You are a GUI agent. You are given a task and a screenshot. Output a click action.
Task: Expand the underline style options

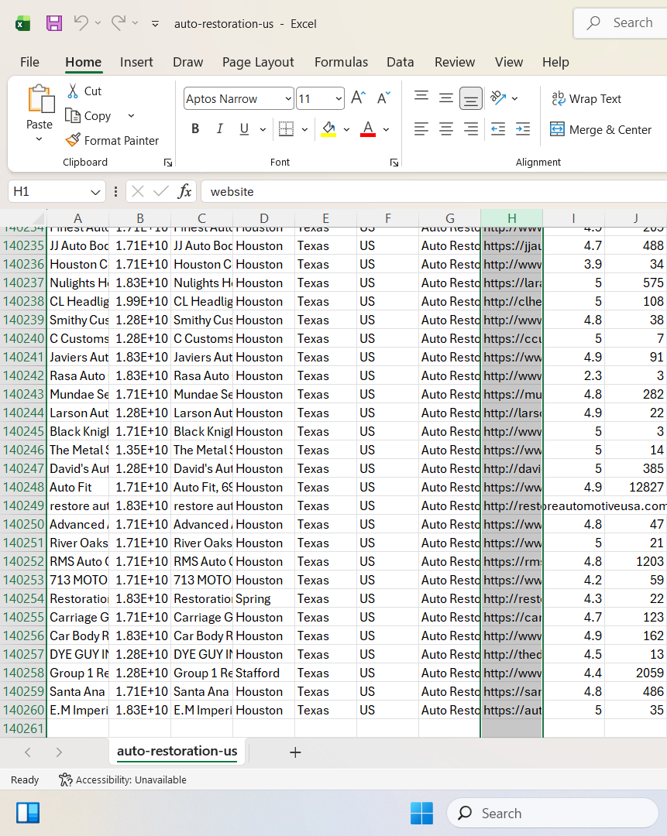(x=263, y=129)
